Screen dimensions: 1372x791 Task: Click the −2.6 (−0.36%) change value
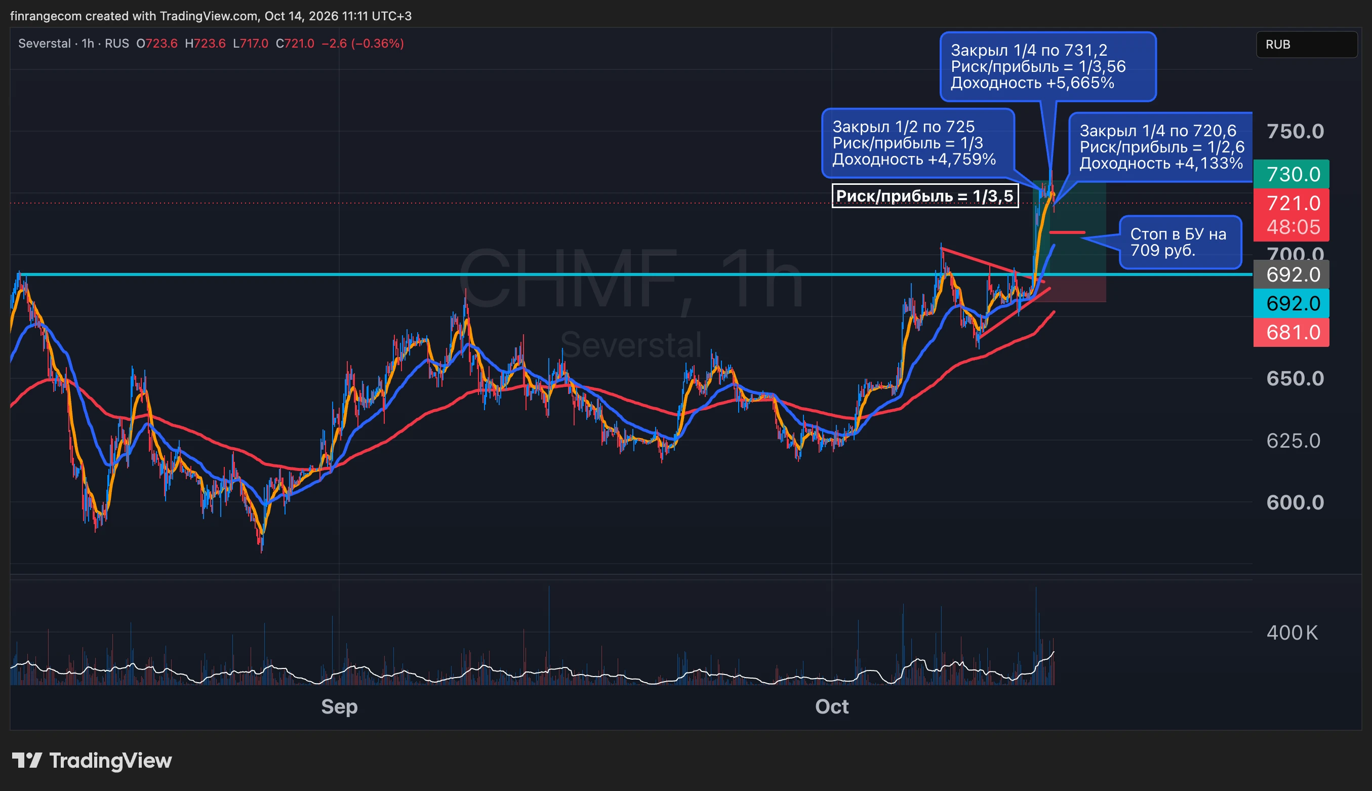coord(363,44)
